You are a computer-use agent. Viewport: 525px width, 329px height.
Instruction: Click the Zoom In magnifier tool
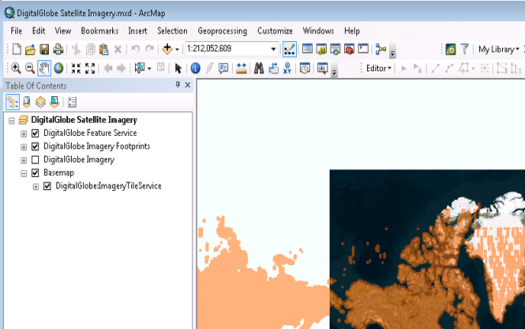[x=15, y=68]
